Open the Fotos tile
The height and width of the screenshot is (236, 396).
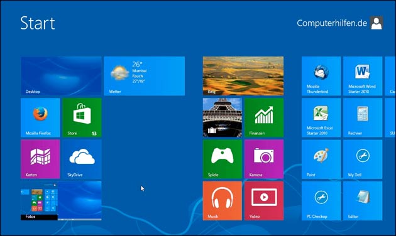(x=61, y=201)
